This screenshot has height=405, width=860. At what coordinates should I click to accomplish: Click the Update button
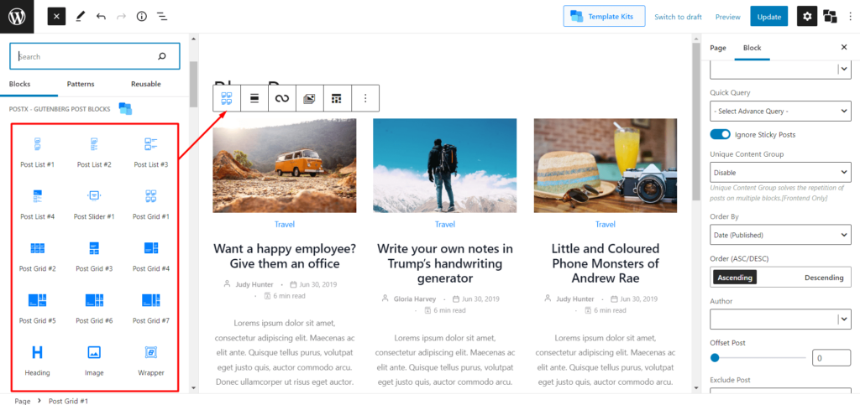coord(769,17)
